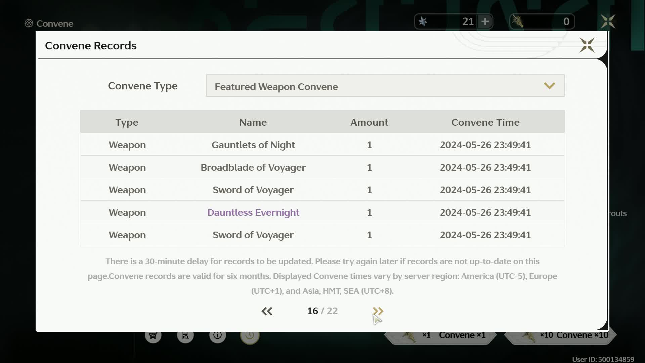Expand the Featured Weapon Convene chevron
This screenshot has height=363, width=645.
[550, 86]
